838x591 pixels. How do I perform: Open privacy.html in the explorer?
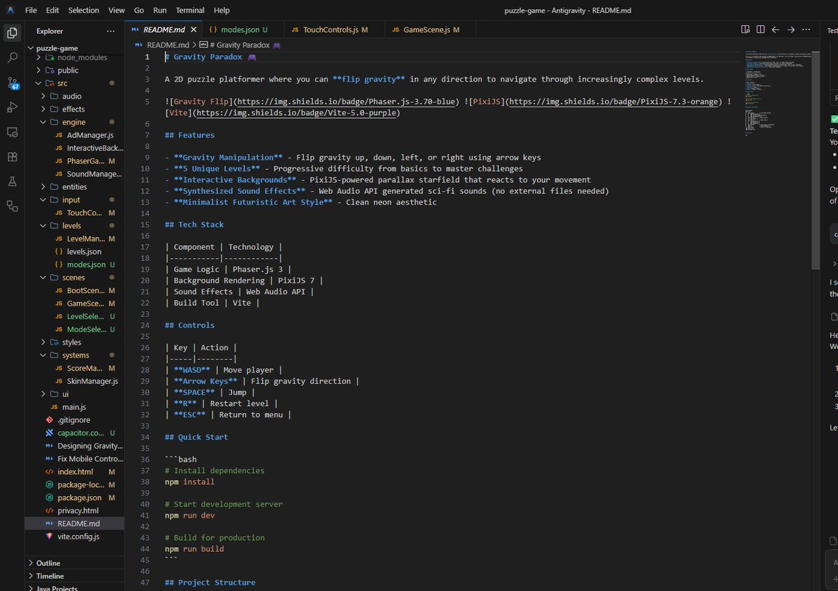[74, 511]
